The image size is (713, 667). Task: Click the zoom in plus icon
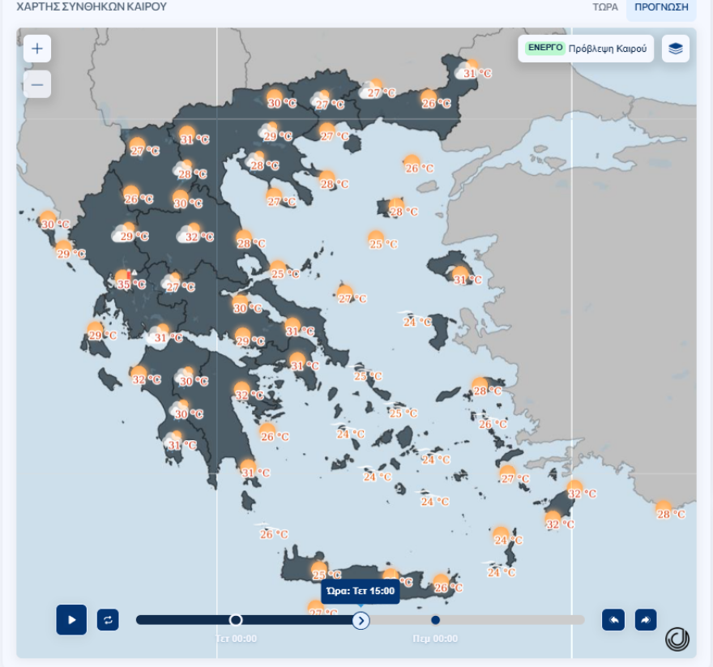pyautogui.click(x=36, y=48)
